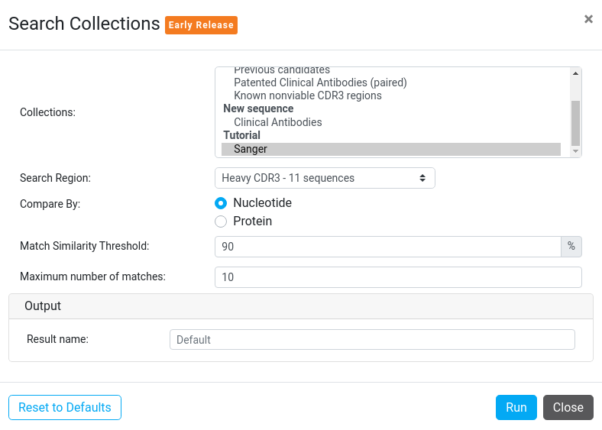Open the Search Region dropdown
Viewport: 602px width, 430px height.
[x=325, y=178]
